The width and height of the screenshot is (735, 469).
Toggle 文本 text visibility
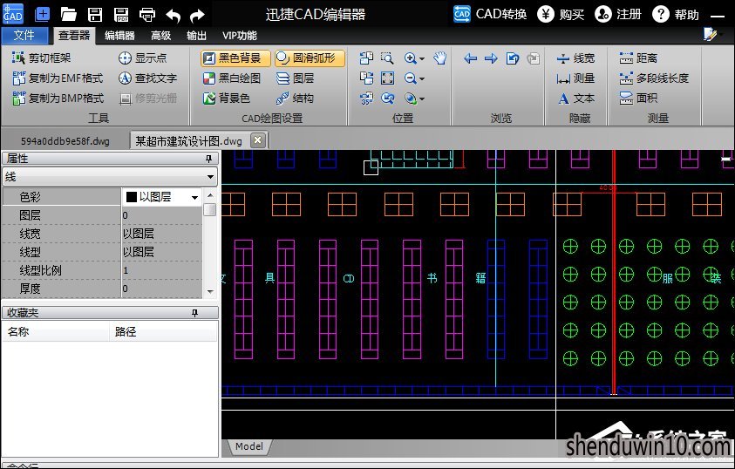(575, 98)
